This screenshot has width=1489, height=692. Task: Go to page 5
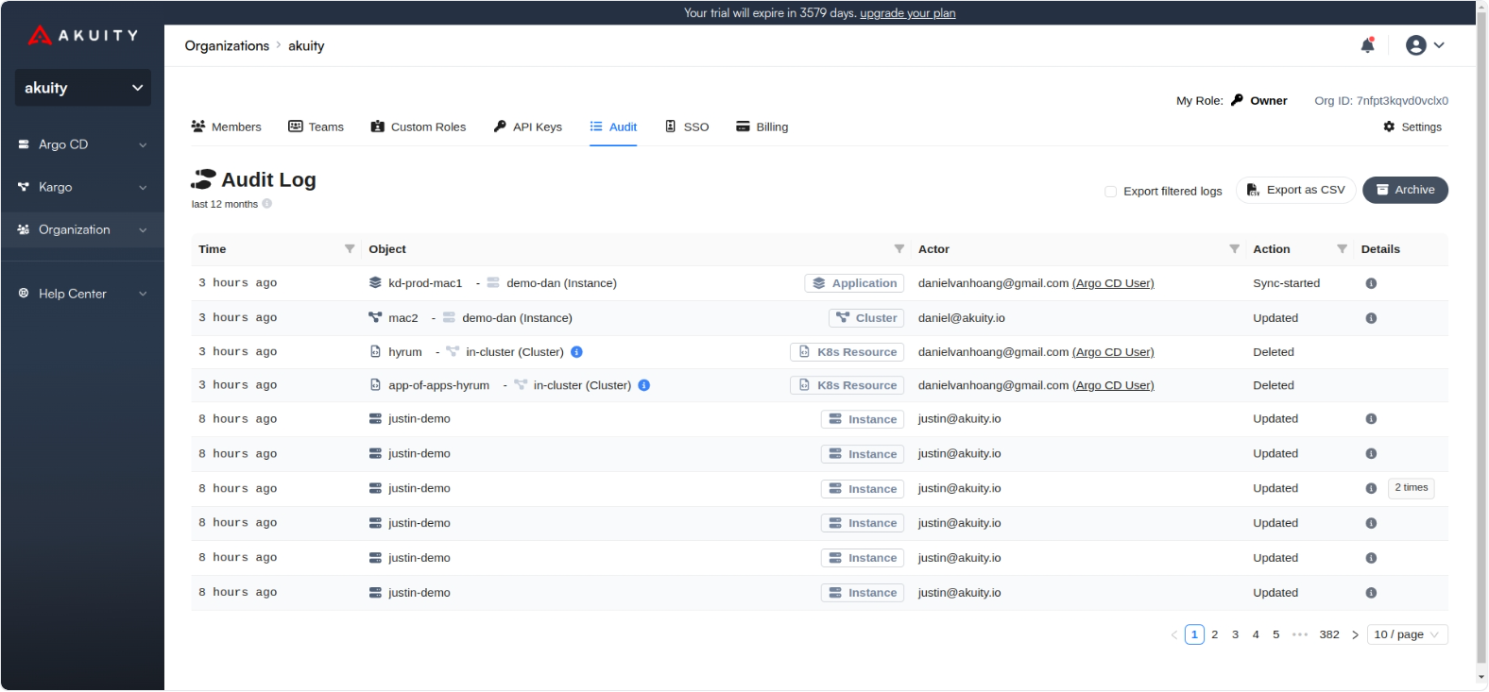(1275, 634)
